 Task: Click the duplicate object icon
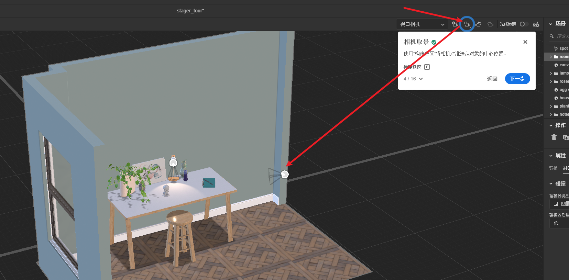point(566,137)
